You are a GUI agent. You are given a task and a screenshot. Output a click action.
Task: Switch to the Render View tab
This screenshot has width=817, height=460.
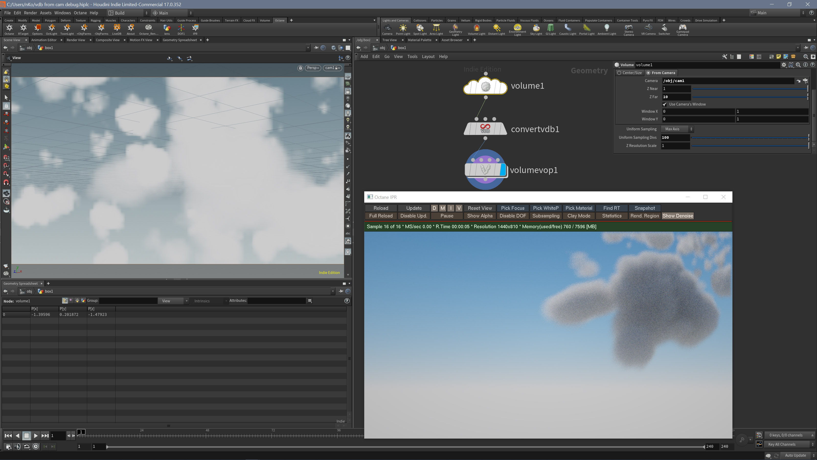point(76,40)
